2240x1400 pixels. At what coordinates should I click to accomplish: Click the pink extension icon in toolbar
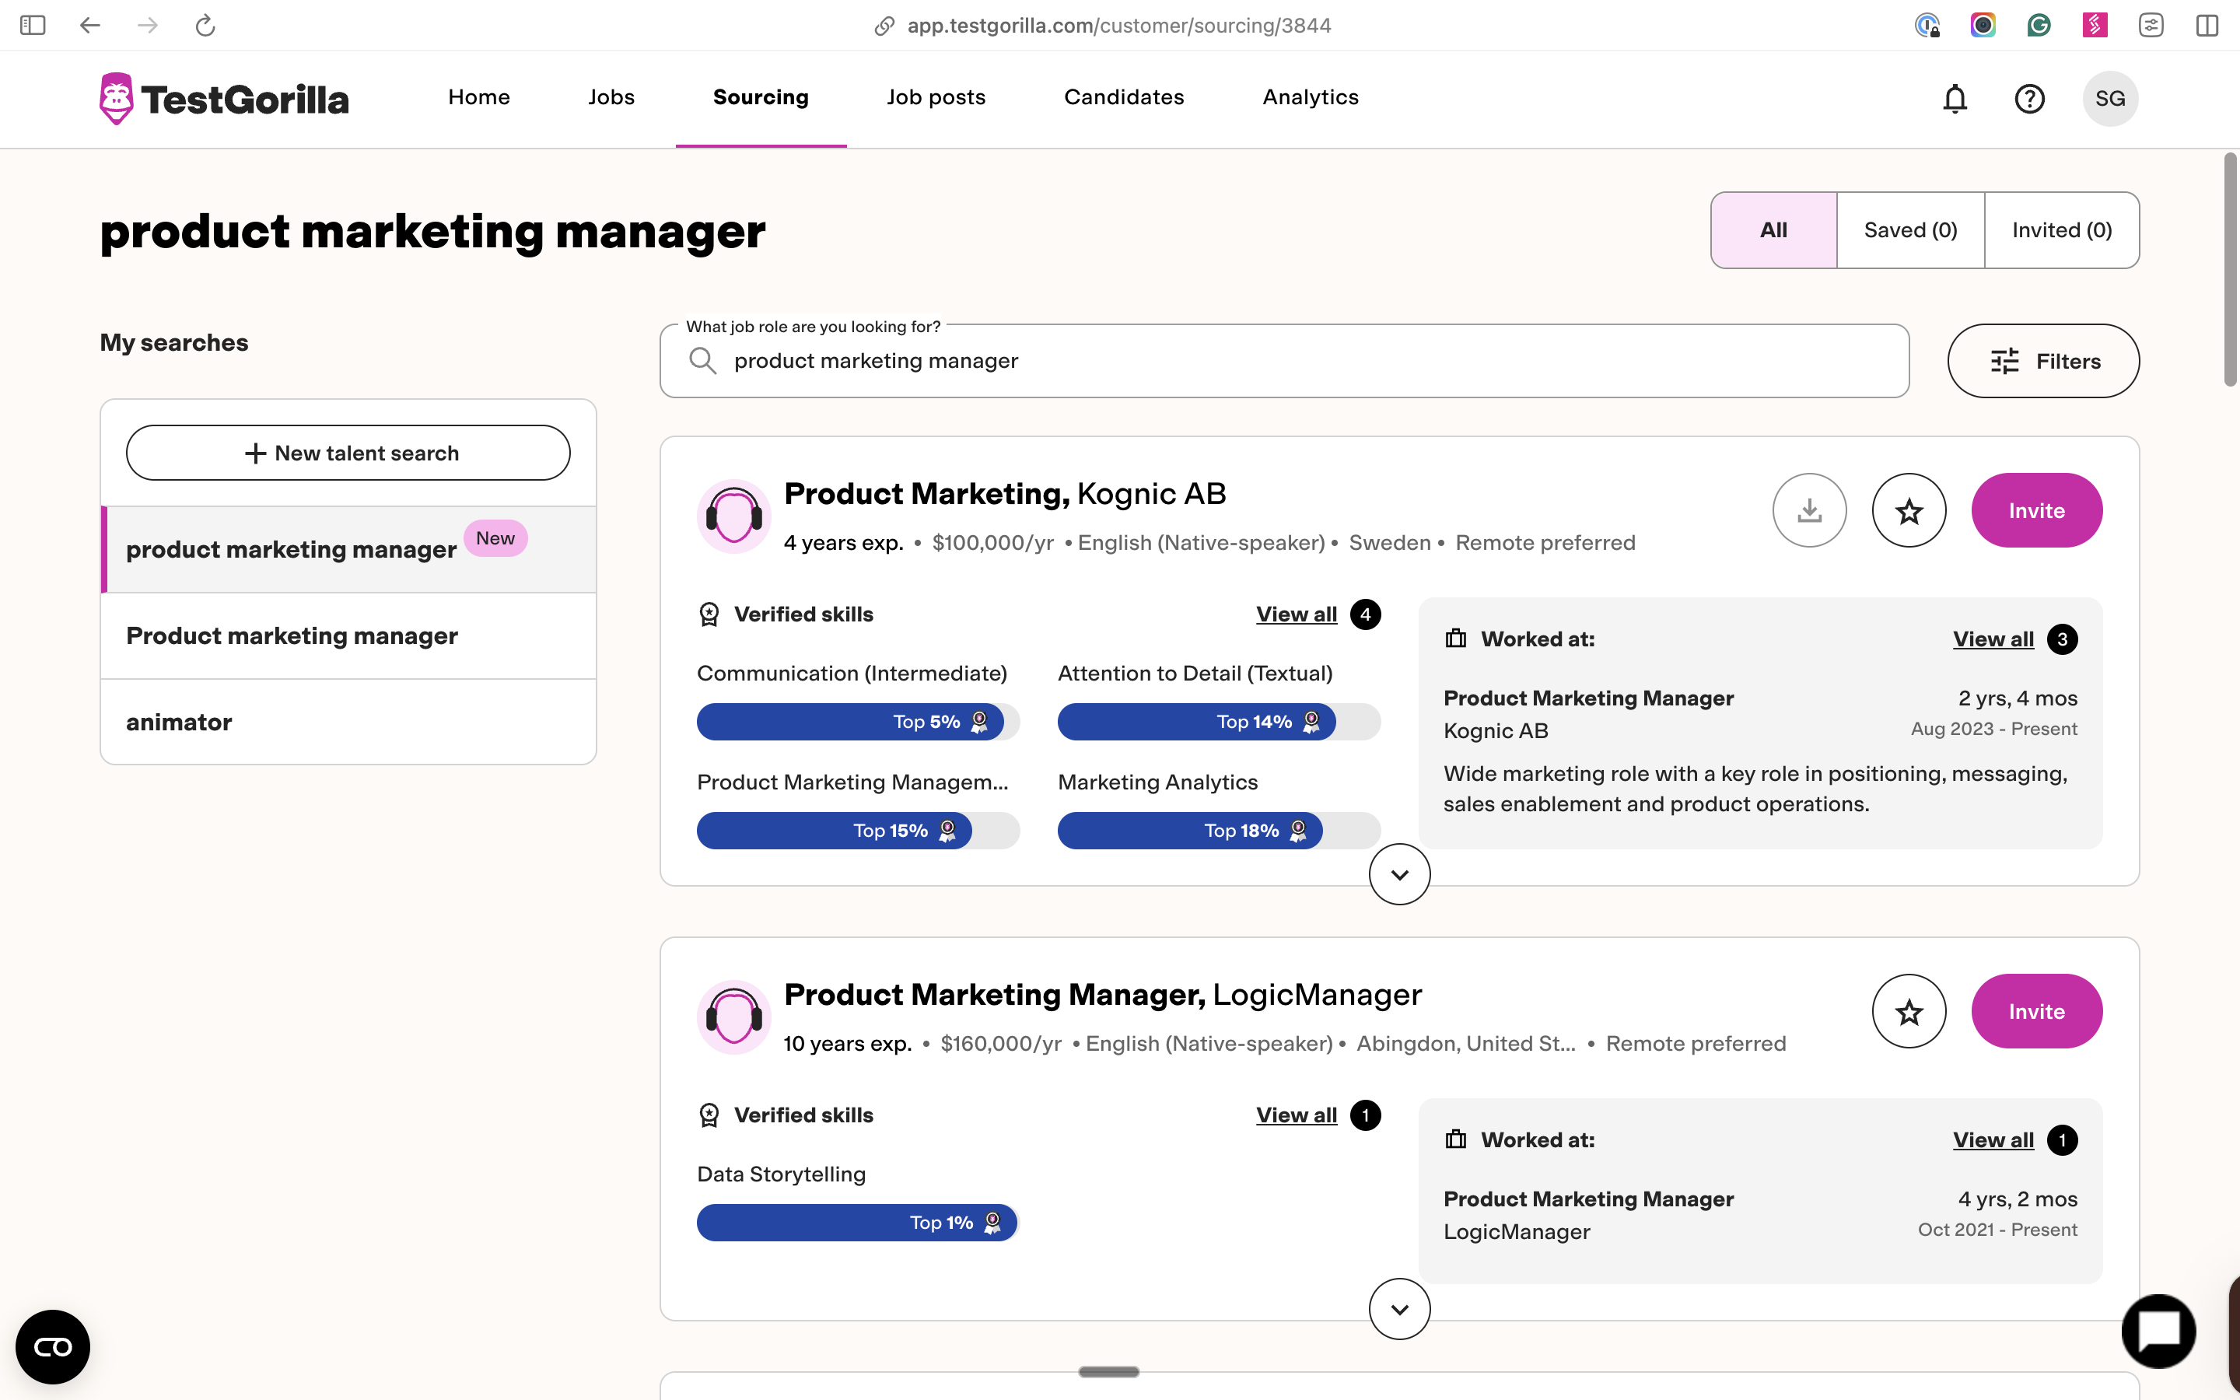pyautogui.click(x=2095, y=25)
